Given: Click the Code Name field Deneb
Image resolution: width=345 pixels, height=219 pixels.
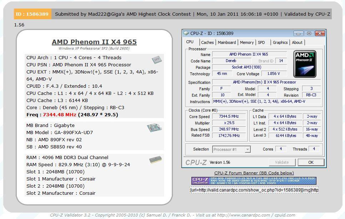Looking at the screenshot, I should coord(231,61).
